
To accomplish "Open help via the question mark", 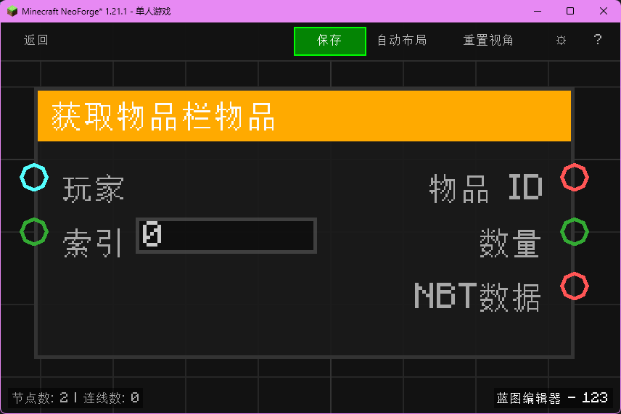I will [x=598, y=40].
